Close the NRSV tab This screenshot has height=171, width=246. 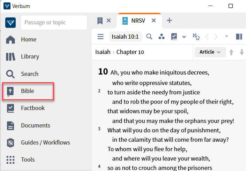(x=154, y=21)
